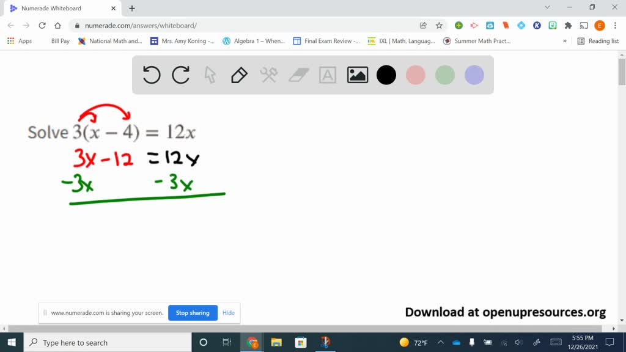Select the shapes tool on the whiteboard toolbar

(x=268, y=75)
